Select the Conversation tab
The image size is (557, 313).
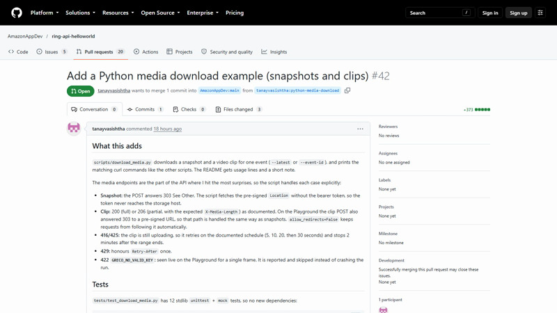[95, 109]
